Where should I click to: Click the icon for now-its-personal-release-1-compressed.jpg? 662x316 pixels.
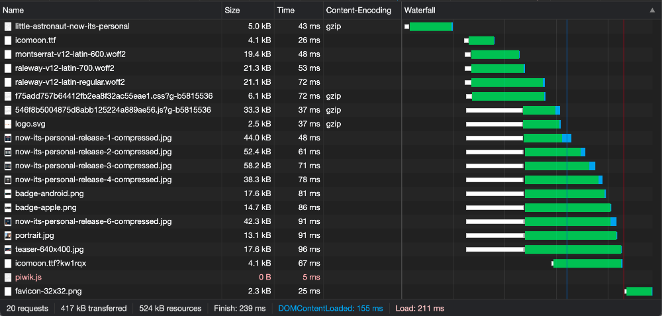tap(8, 138)
